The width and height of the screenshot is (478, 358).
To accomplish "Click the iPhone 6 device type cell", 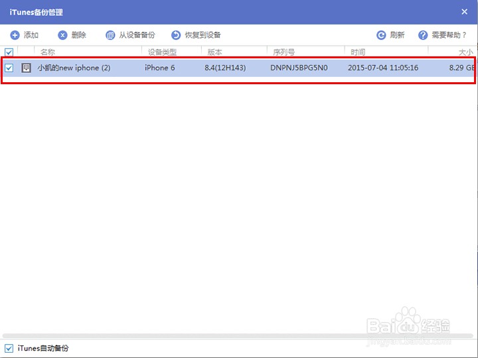I will pyautogui.click(x=160, y=68).
